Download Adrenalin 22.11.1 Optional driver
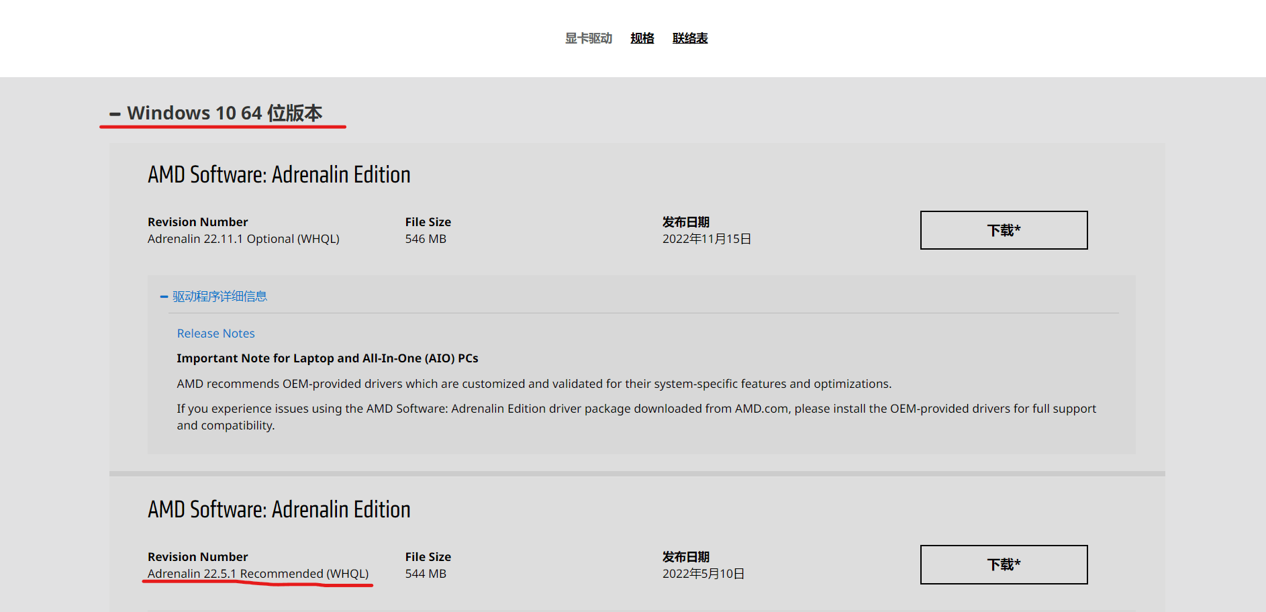 tap(1004, 230)
